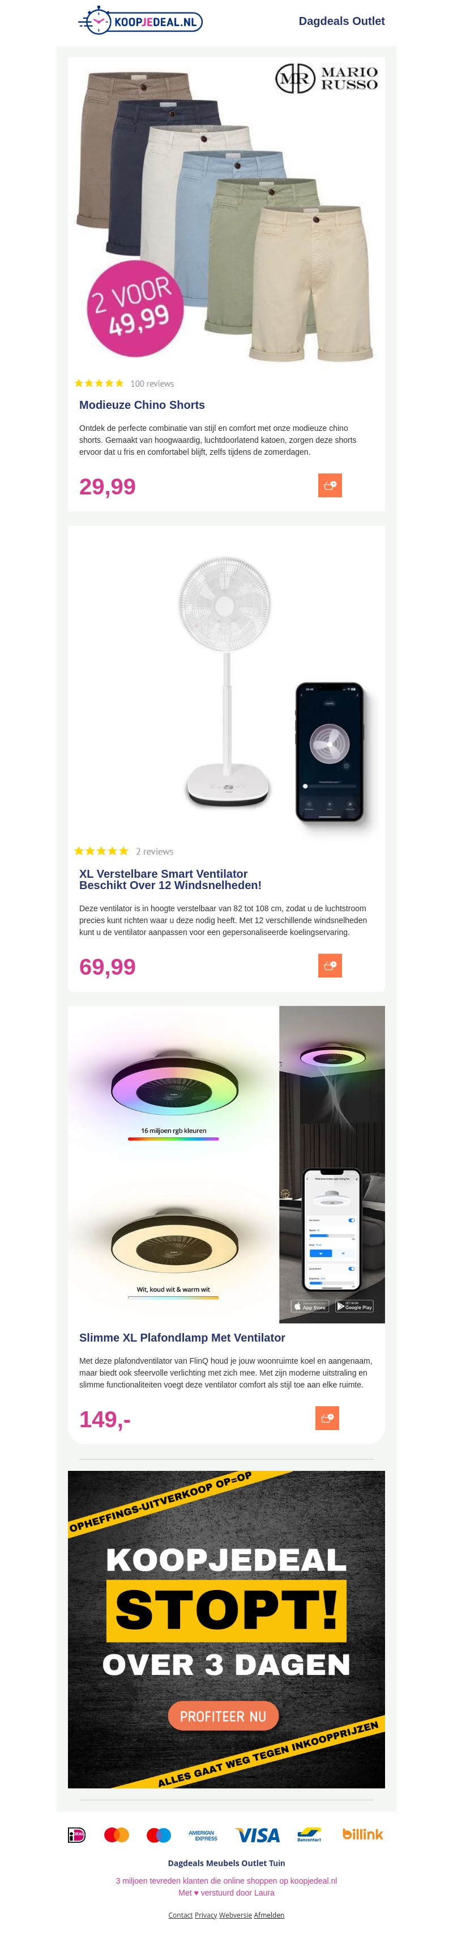Click the Mario Russo brand logo
Viewport: 453px width, 1933px height.
327,78
